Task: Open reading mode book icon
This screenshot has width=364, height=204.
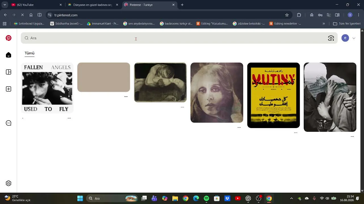Action: [337, 15]
